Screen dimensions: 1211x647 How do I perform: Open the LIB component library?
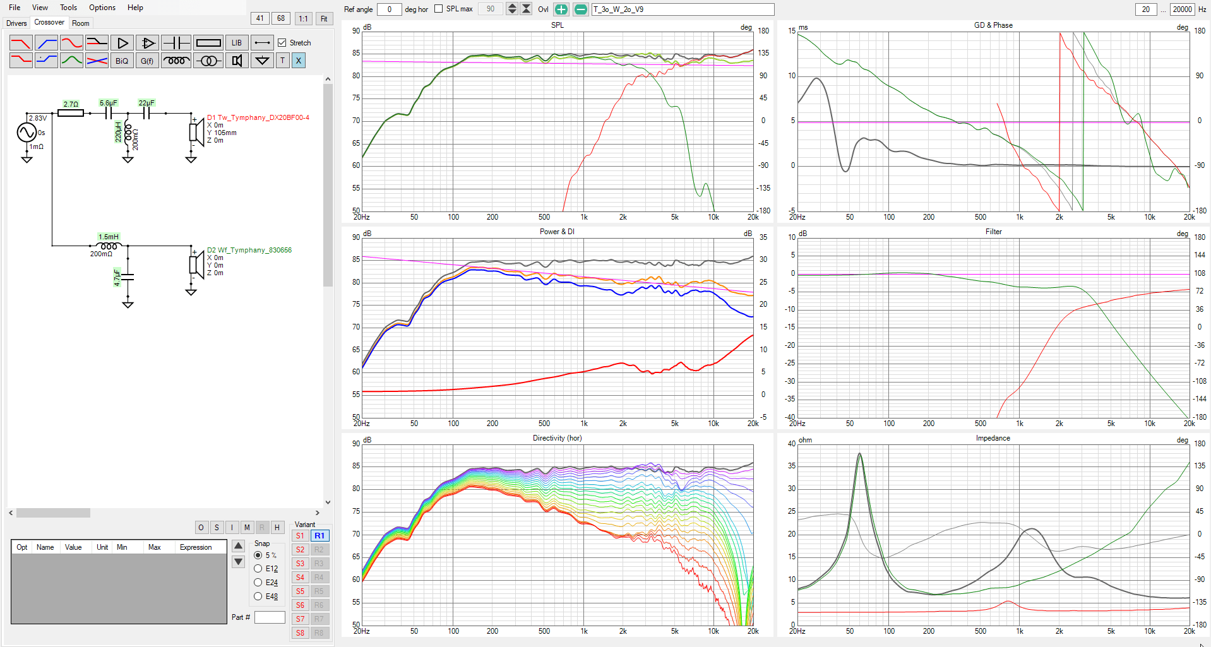237,43
